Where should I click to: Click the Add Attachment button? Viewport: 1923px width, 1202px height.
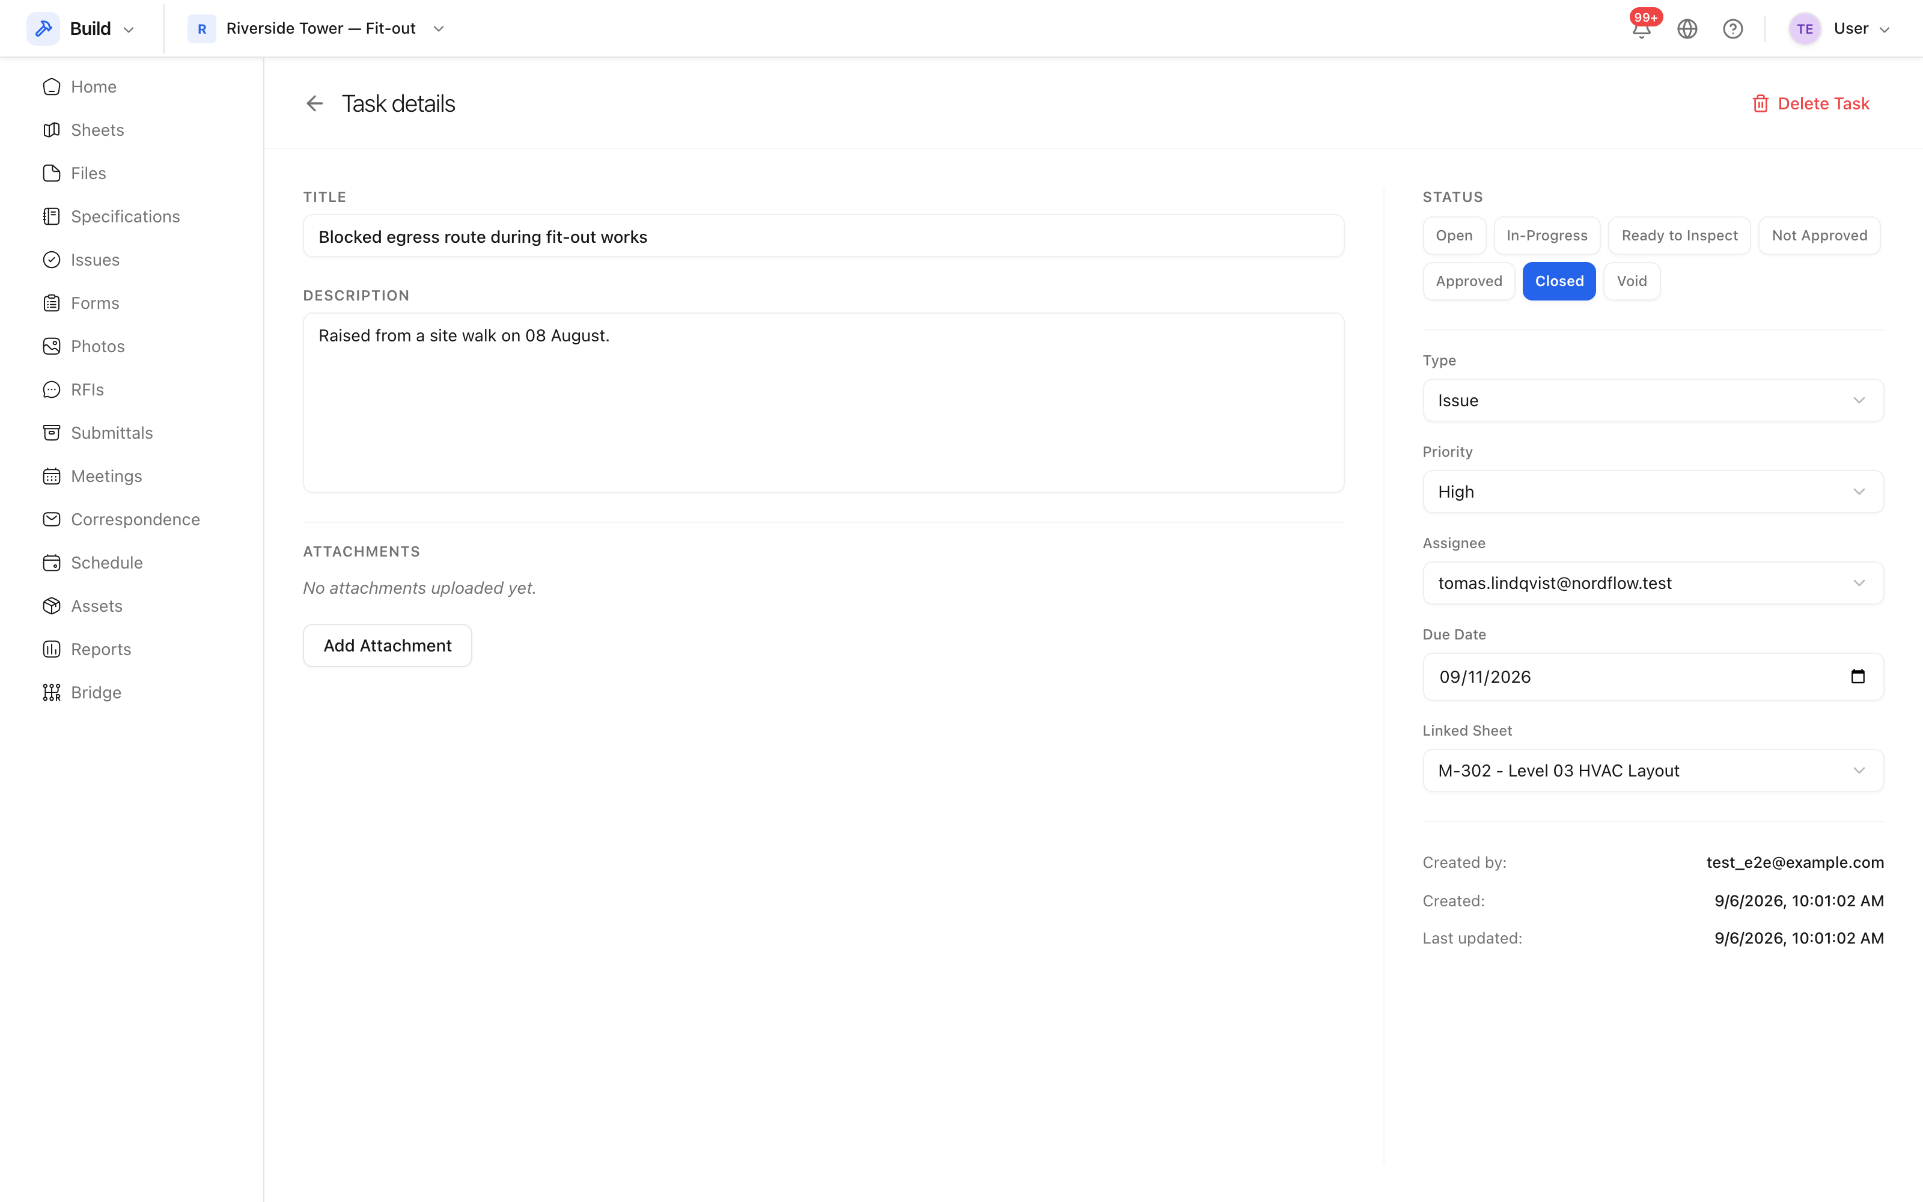click(388, 645)
